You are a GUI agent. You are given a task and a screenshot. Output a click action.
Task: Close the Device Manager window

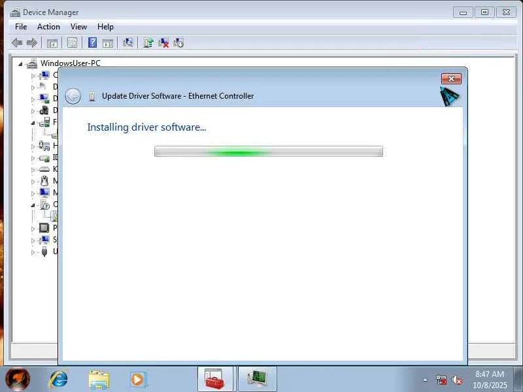pyautogui.click(x=506, y=12)
